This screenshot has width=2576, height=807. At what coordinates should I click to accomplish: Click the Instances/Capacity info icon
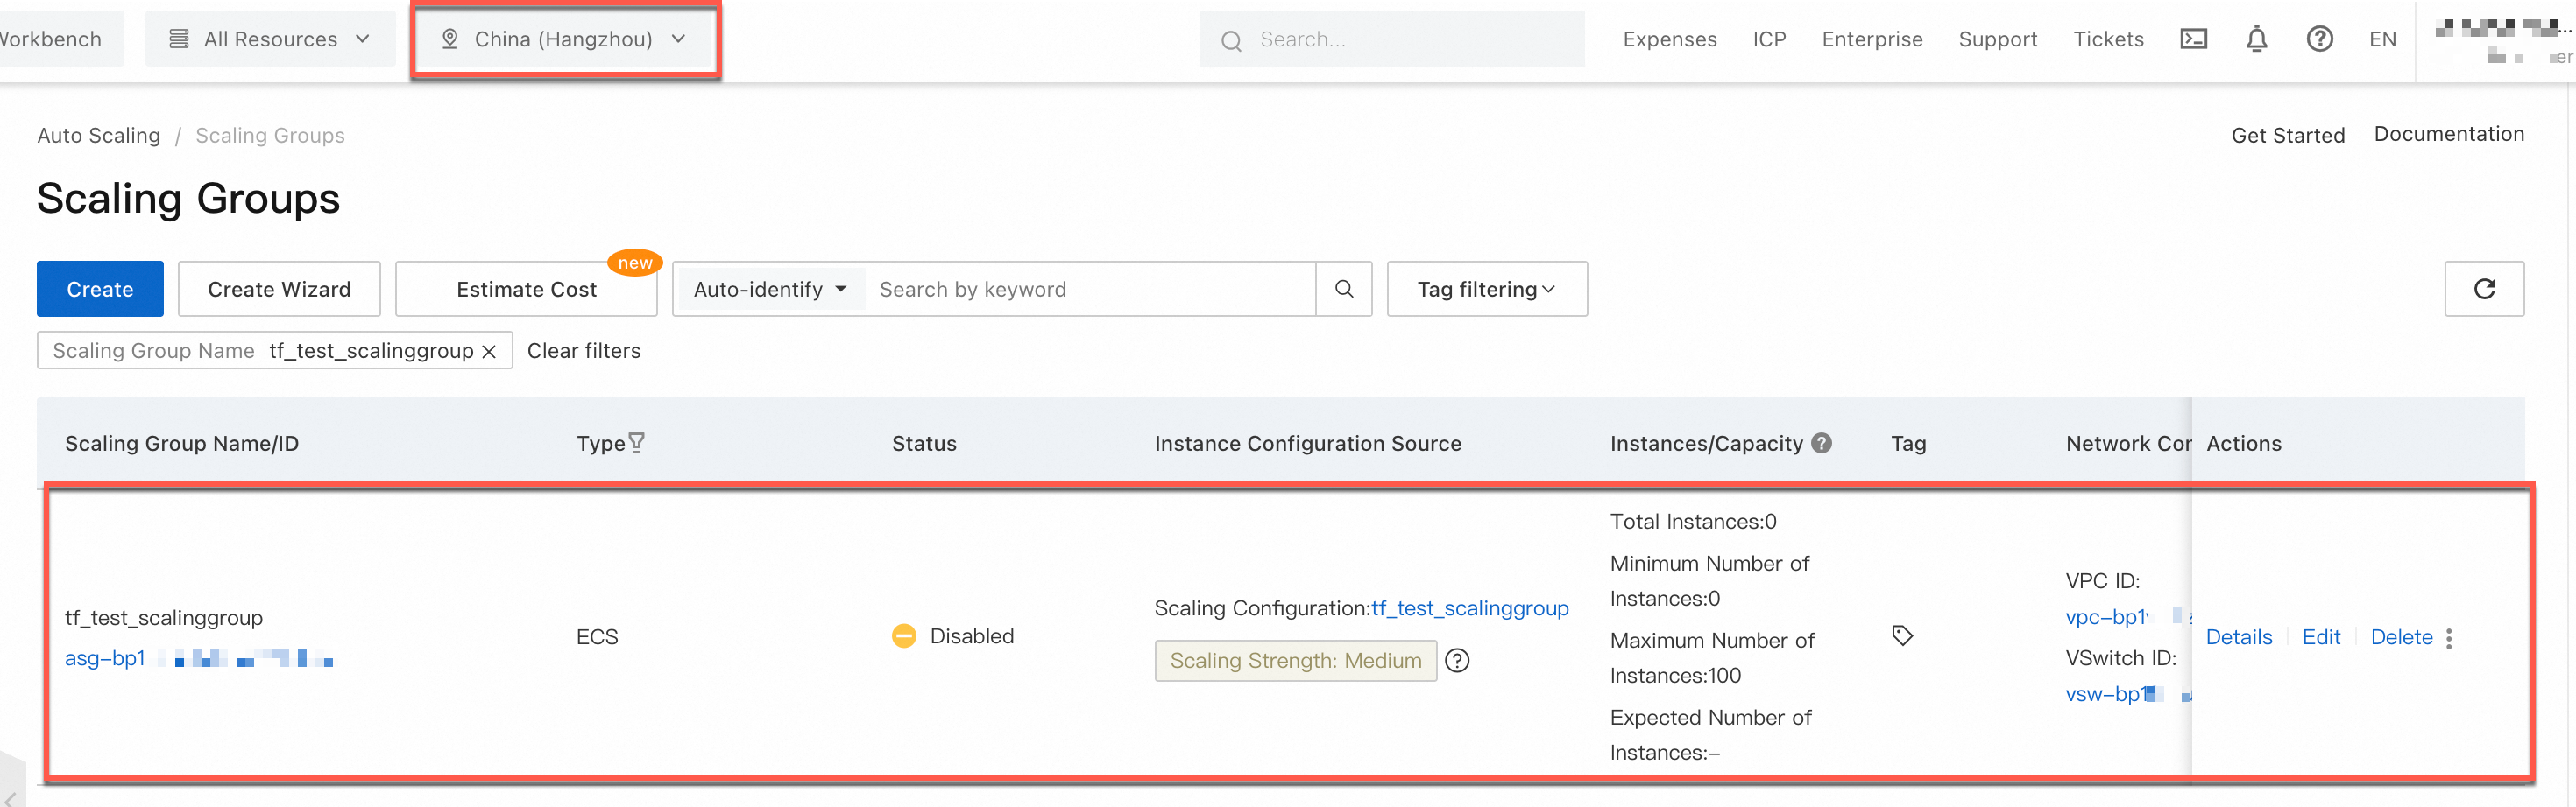pyautogui.click(x=1822, y=443)
